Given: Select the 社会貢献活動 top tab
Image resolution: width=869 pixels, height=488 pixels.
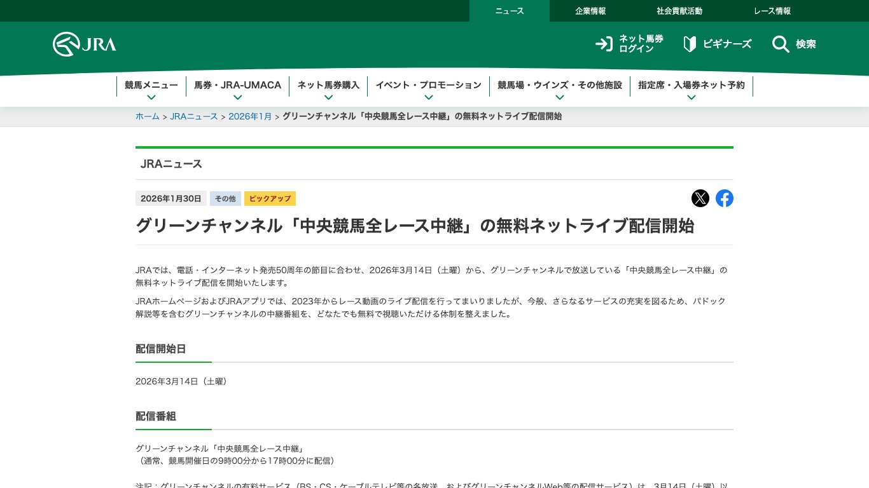Looking at the screenshot, I should 679,11.
